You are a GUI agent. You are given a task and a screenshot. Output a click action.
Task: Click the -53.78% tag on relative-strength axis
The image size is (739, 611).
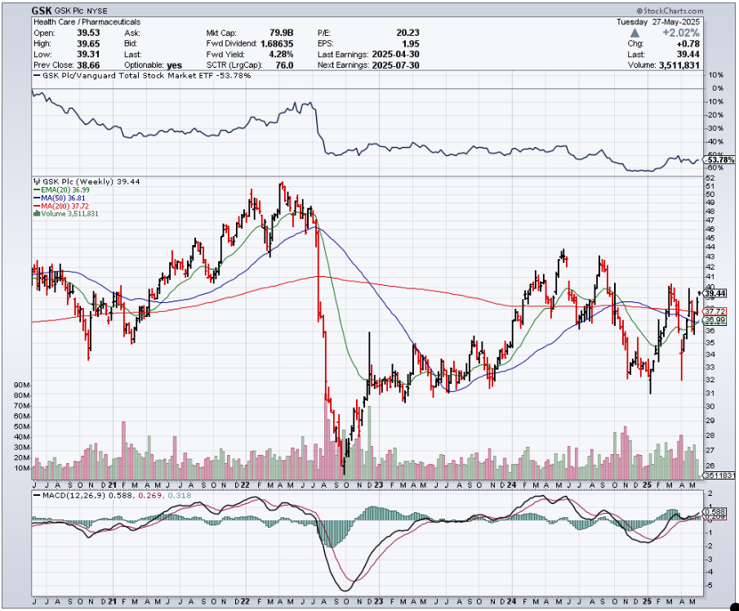pos(720,160)
